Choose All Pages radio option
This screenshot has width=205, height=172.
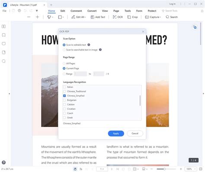coord(69,64)
